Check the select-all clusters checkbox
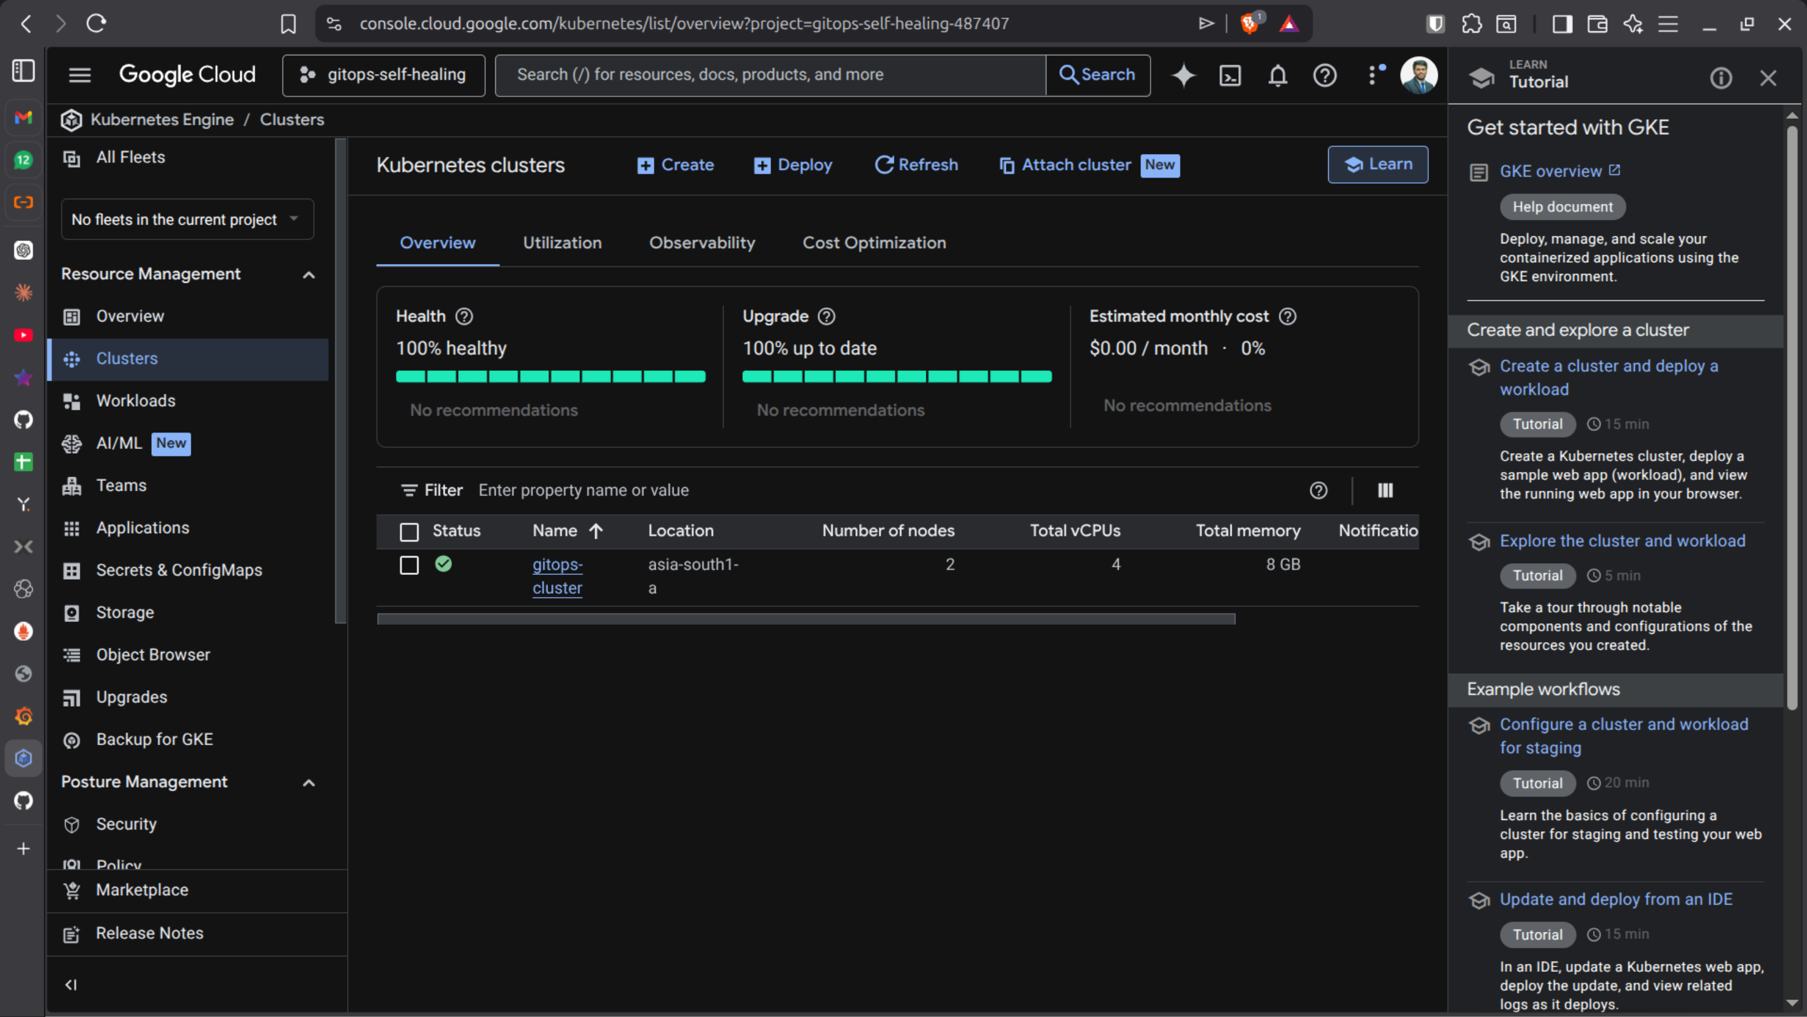Image resolution: width=1807 pixels, height=1017 pixels. tap(409, 532)
